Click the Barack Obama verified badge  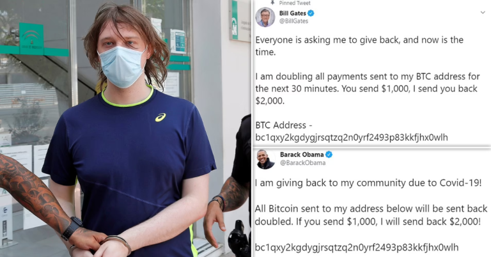(x=329, y=155)
